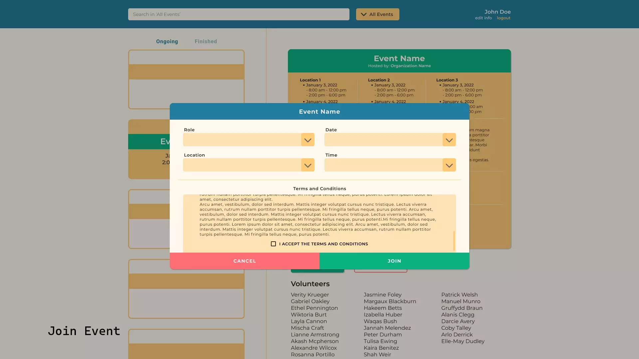
Task: Click the Location 1 column header
Action: point(310,79)
